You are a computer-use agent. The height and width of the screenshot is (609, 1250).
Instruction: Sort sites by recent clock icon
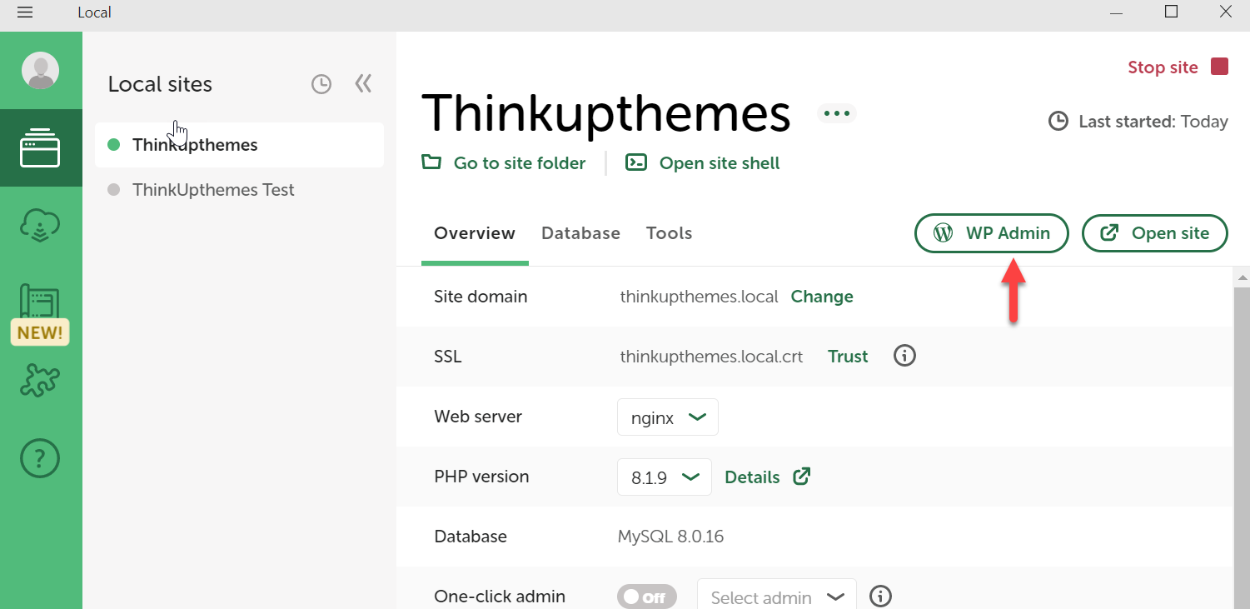[x=321, y=84]
